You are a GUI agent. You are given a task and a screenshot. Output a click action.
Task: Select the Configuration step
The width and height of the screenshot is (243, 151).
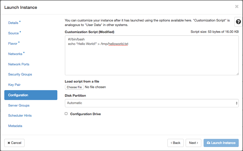click(x=18, y=95)
